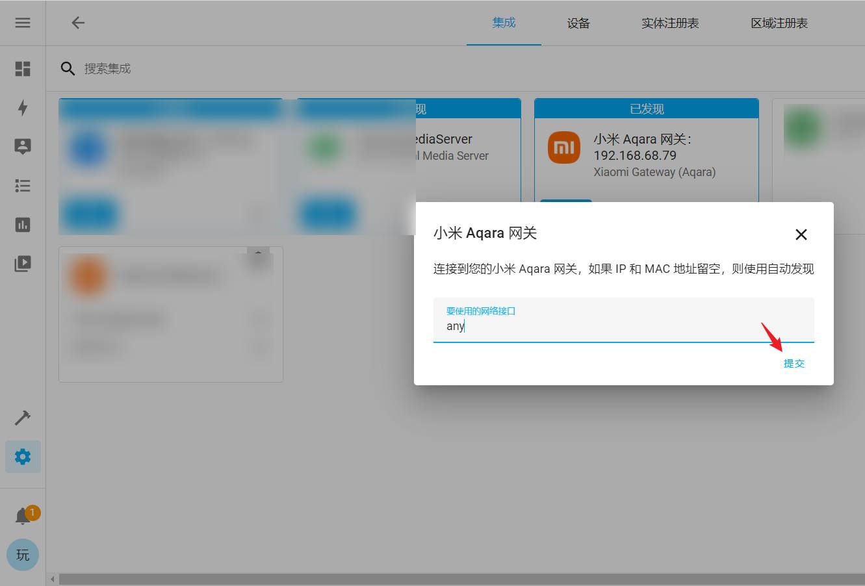Open the Map person icon in sidebar
Viewport: 865px width, 586px height.
pos(23,146)
